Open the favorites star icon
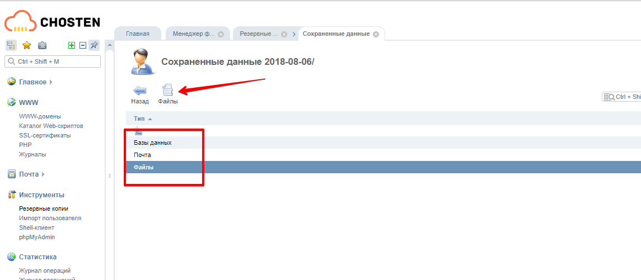 tap(26, 45)
